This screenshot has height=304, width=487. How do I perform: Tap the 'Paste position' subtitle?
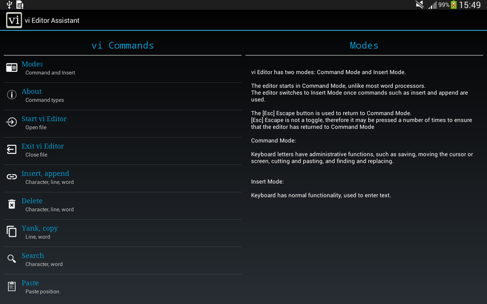42,291
